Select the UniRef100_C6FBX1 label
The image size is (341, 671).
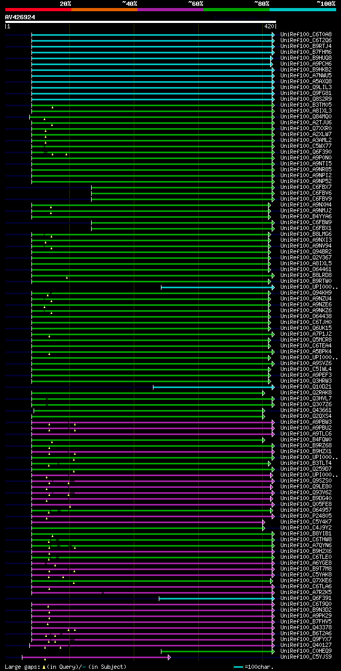click(x=306, y=228)
